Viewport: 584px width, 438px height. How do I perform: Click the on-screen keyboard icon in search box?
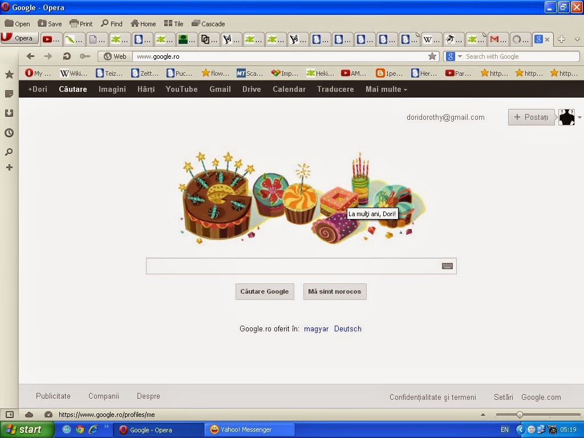[447, 266]
